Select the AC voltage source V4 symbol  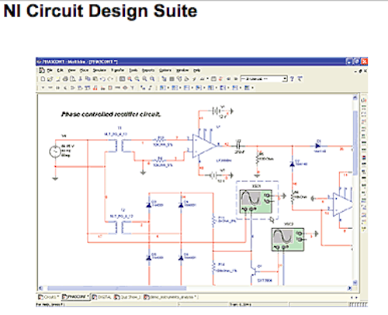[x=55, y=152]
